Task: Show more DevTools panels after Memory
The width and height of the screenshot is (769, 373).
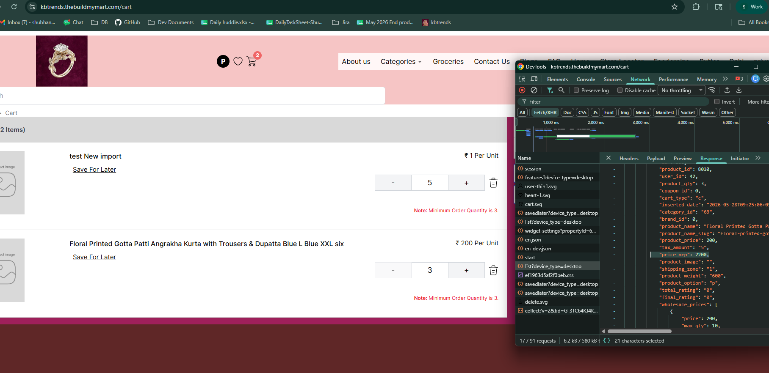Action: (x=725, y=79)
